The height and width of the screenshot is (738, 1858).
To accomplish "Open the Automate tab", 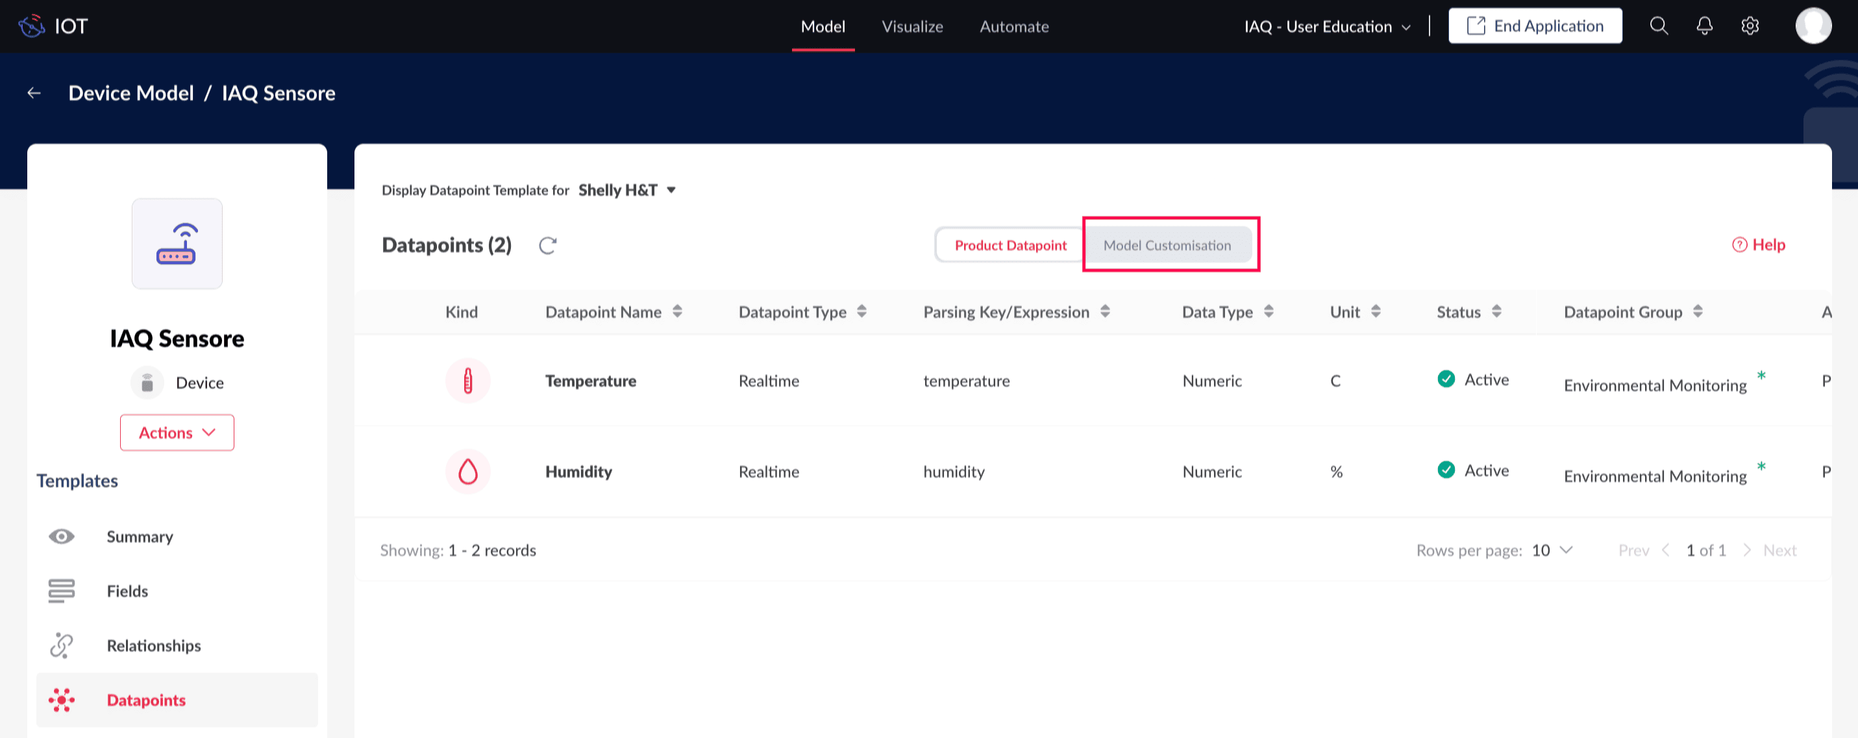I will coord(1013,27).
